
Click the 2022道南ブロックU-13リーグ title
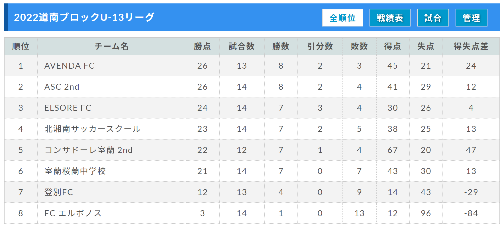point(84,17)
